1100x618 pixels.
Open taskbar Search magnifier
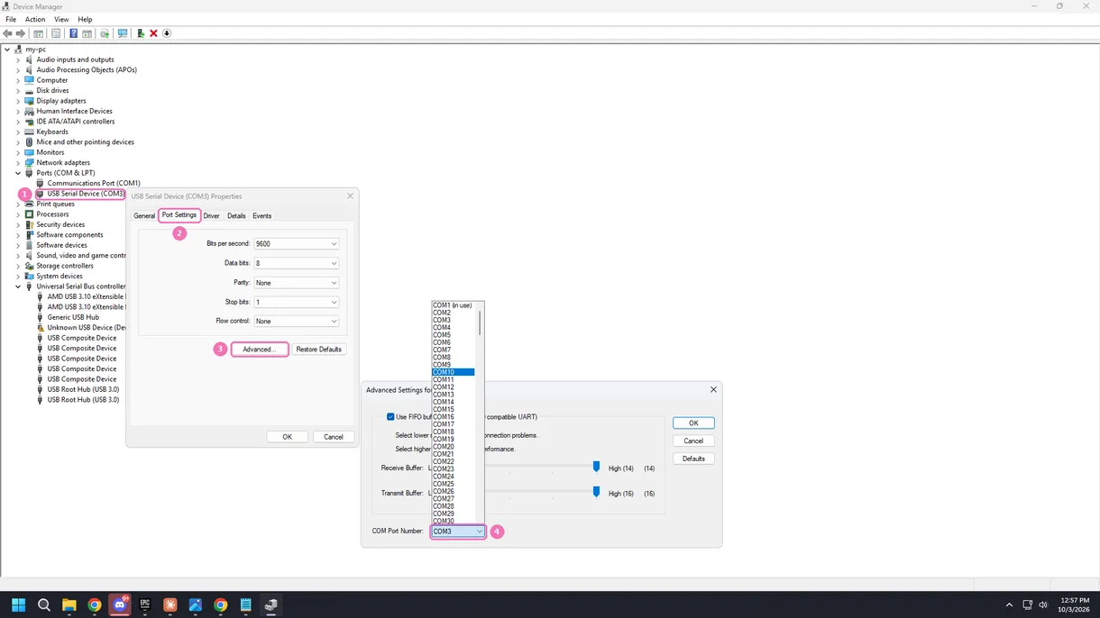click(43, 605)
